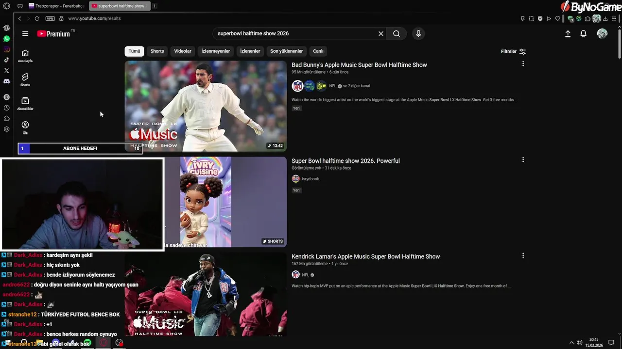Toggle the VPN badge in address bar
The image size is (622, 349).
pyautogui.click(x=50, y=18)
